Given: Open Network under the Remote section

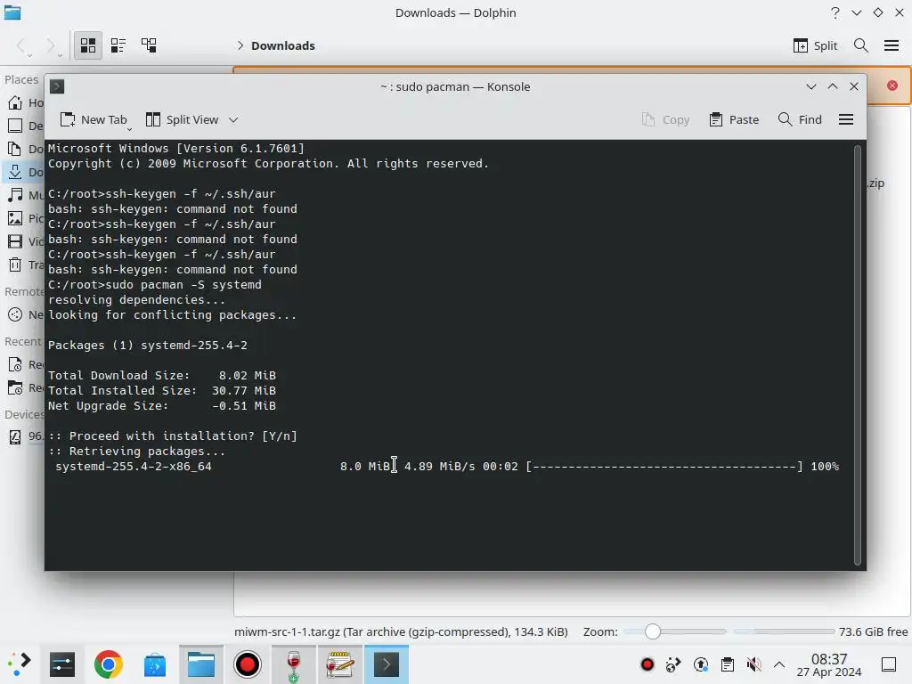Looking at the screenshot, I should [x=24, y=314].
